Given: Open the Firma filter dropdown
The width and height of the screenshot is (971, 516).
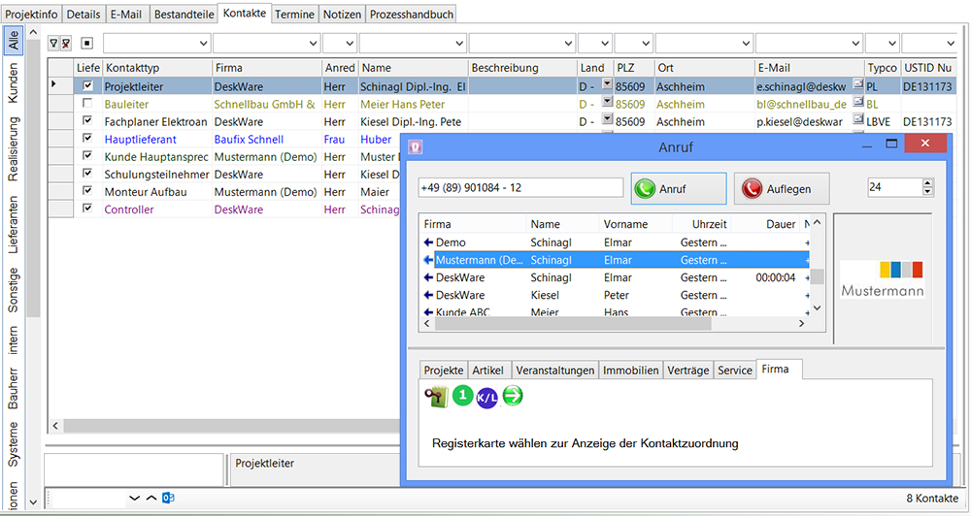Looking at the screenshot, I should click(314, 44).
